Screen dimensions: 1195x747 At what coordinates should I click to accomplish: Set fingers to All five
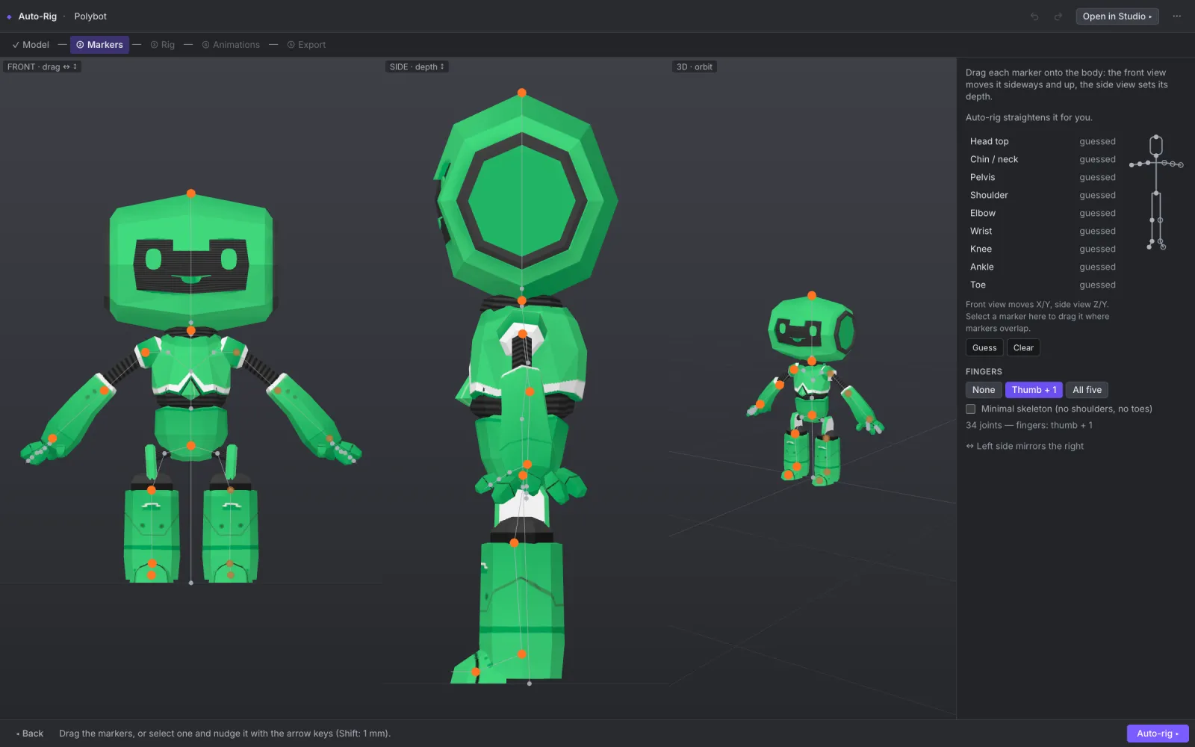[x=1087, y=390]
